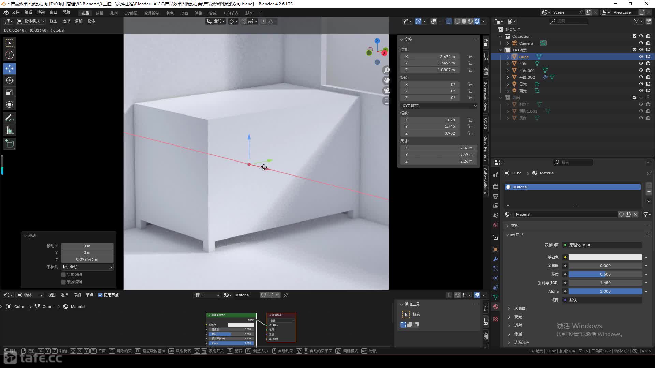The height and width of the screenshot is (368, 655).
Task: Select the box select tool in the toolbar
Action: tap(10, 43)
